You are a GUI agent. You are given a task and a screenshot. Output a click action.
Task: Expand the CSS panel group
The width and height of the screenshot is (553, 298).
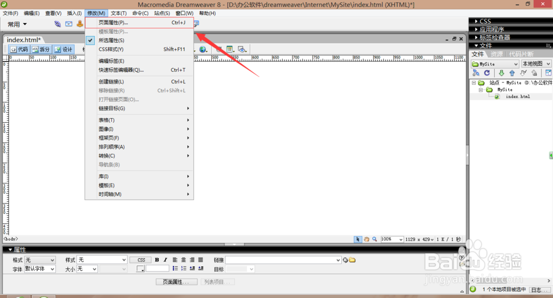coord(476,21)
